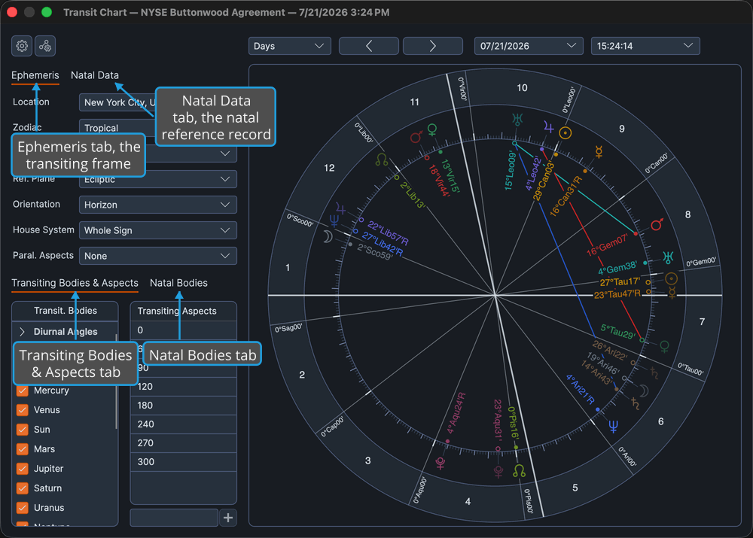Open the 07/21/2026 date dropdown
753x538 pixels.
pyautogui.click(x=529, y=46)
